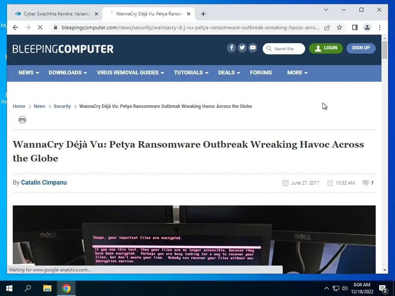This screenshot has width=395, height=296.
Task: Share this page via the share icon
Action: [327, 27]
